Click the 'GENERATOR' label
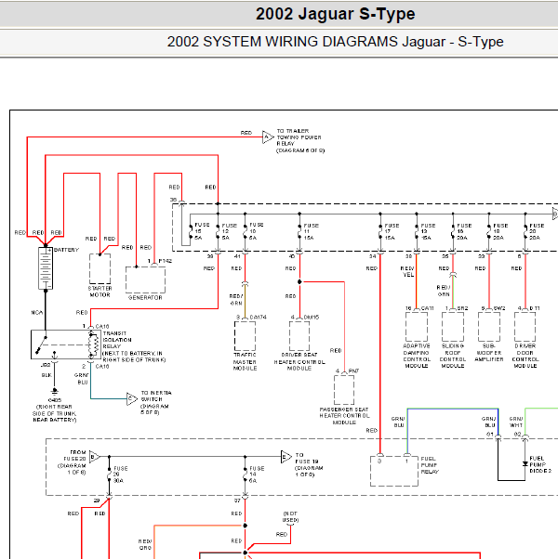The height and width of the screenshot is (559, 558). pyautogui.click(x=145, y=297)
